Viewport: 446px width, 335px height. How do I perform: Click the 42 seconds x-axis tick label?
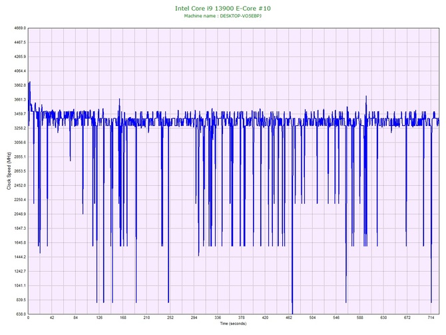pos(52,318)
